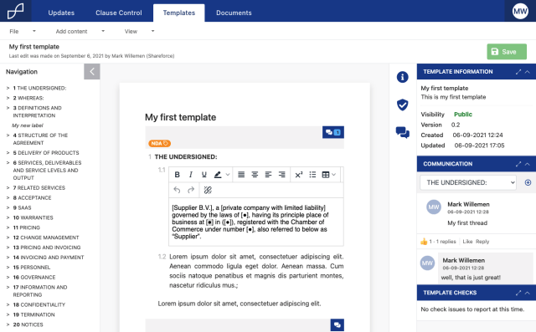Expand 3 DEFINITIONS AND INTERPRETATION item
Viewport: 536px width, 332px height.
coord(8,108)
